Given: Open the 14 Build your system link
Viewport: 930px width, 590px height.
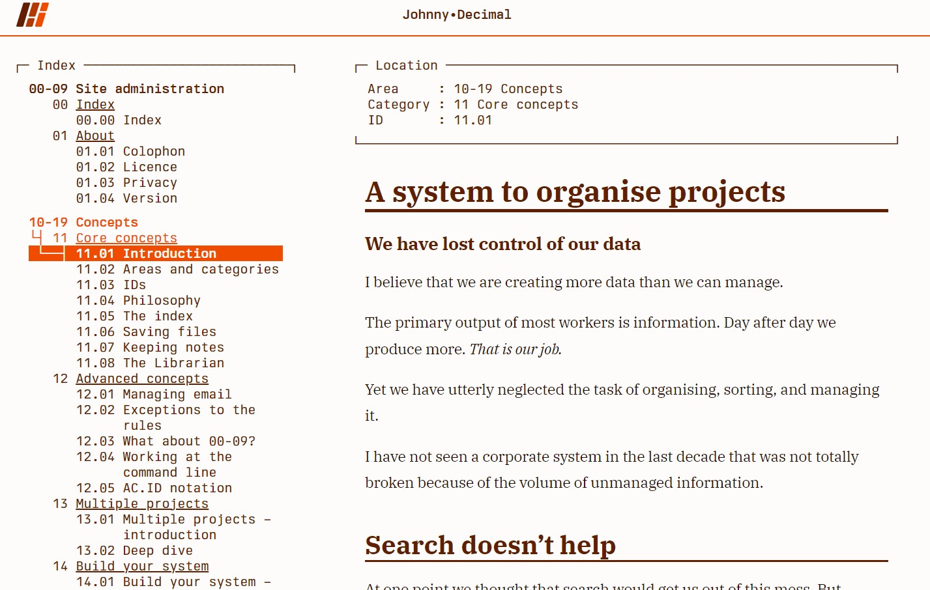Looking at the screenshot, I should click(x=142, y=567).
